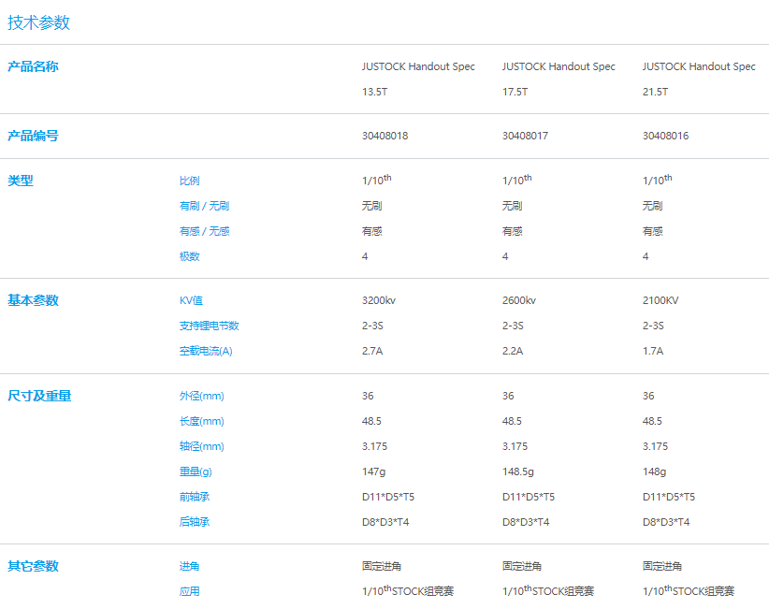
Task: Click the 类型 section label
Action: pyautogui.click(x=20, y=181)
